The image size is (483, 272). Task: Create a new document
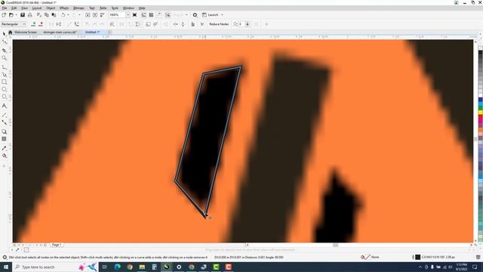tap(4, 15)
